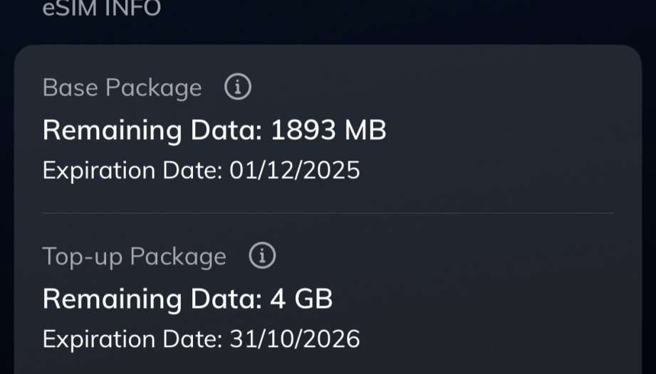Click the 31/10/2026 expiration date value
The image size is (656, 374).
point(294,339)
